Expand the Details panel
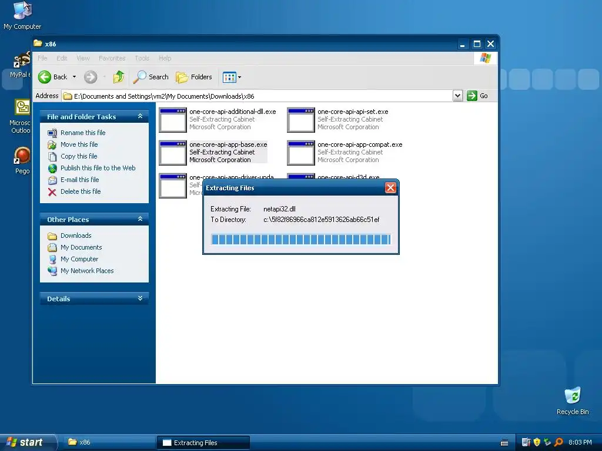 140,298
